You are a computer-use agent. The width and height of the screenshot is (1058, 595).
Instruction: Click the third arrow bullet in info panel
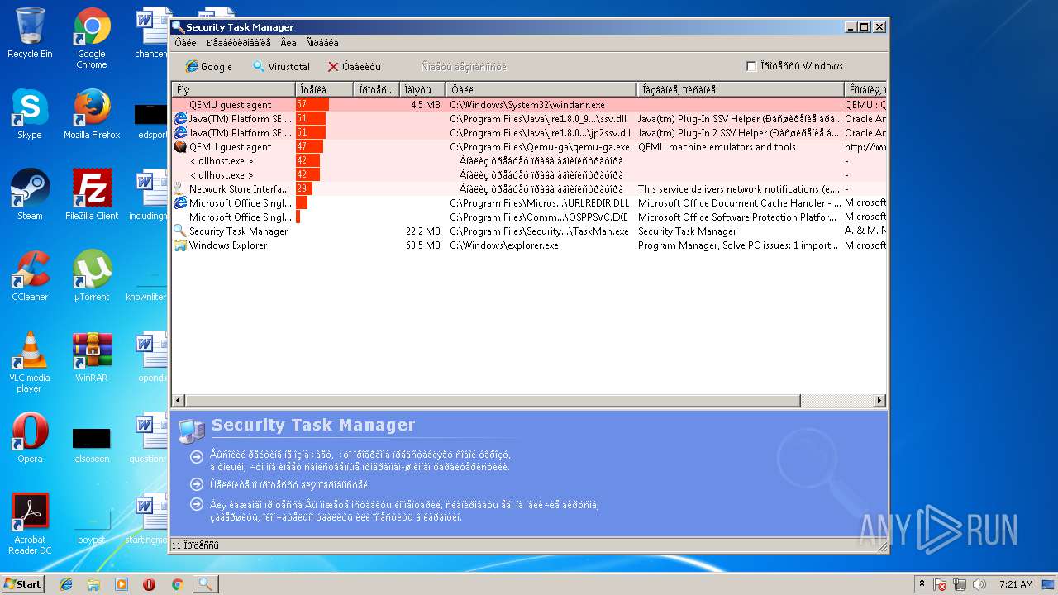196,504
